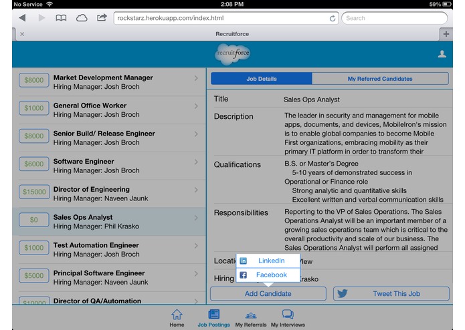The width and height of the screenshot is (465, 330).
Task: Select the General Office Worker job
Action: click(x=109, y=110)
